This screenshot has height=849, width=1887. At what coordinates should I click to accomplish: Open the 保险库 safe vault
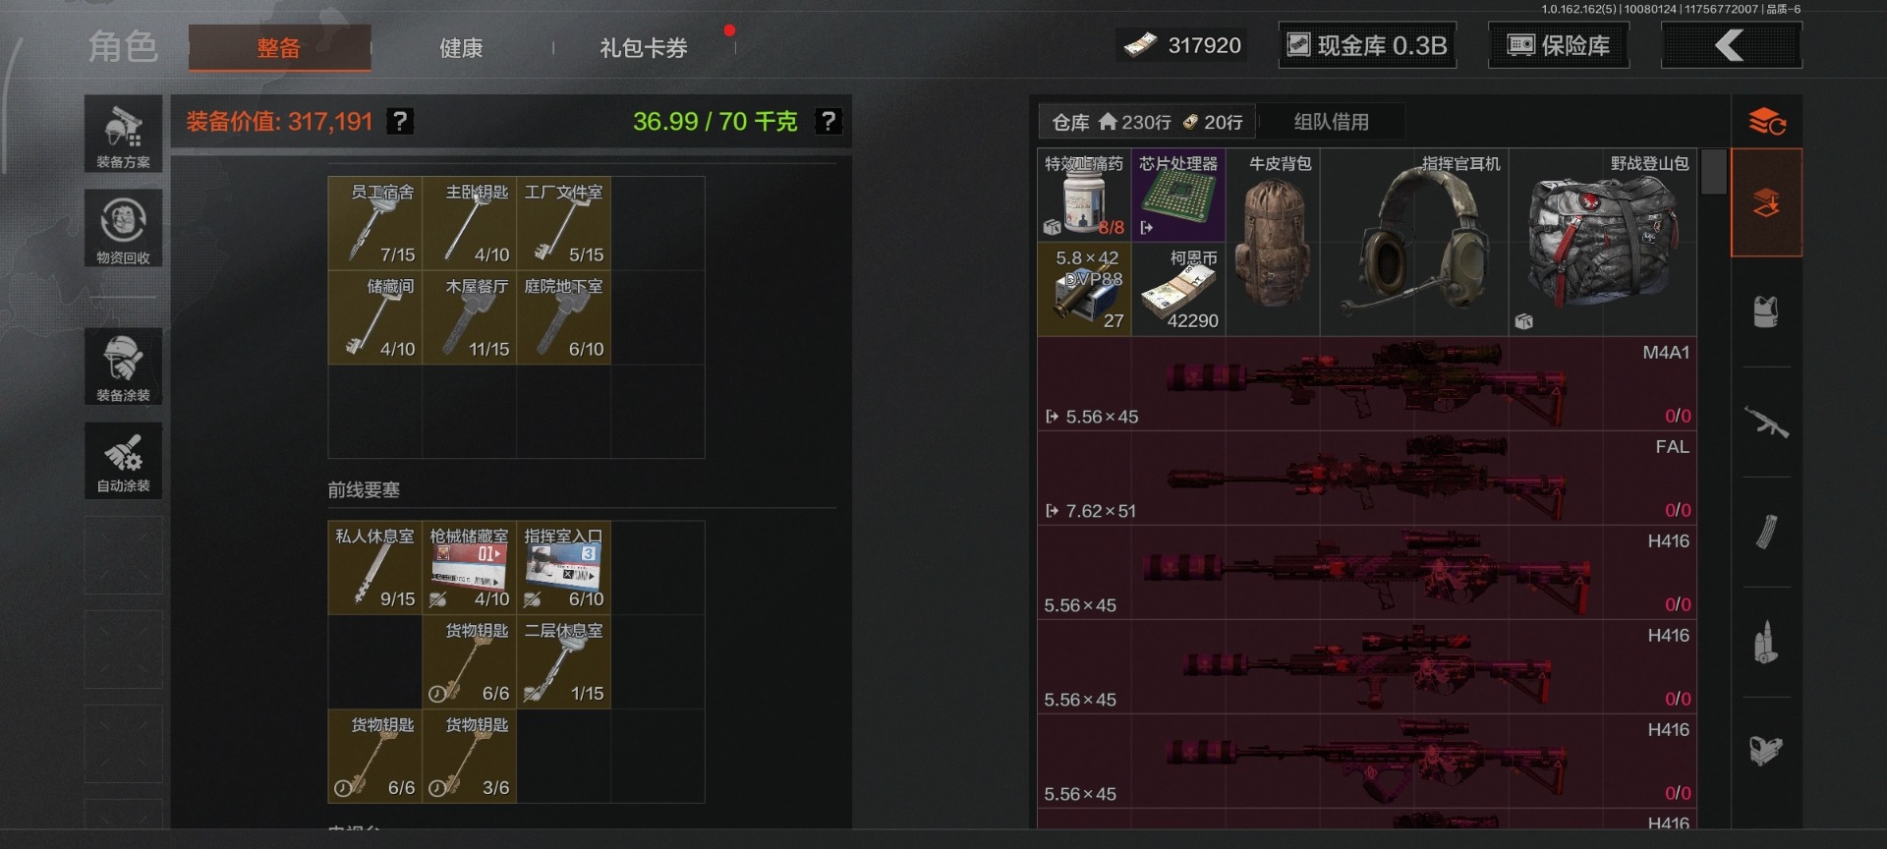tap(1559, 45)
